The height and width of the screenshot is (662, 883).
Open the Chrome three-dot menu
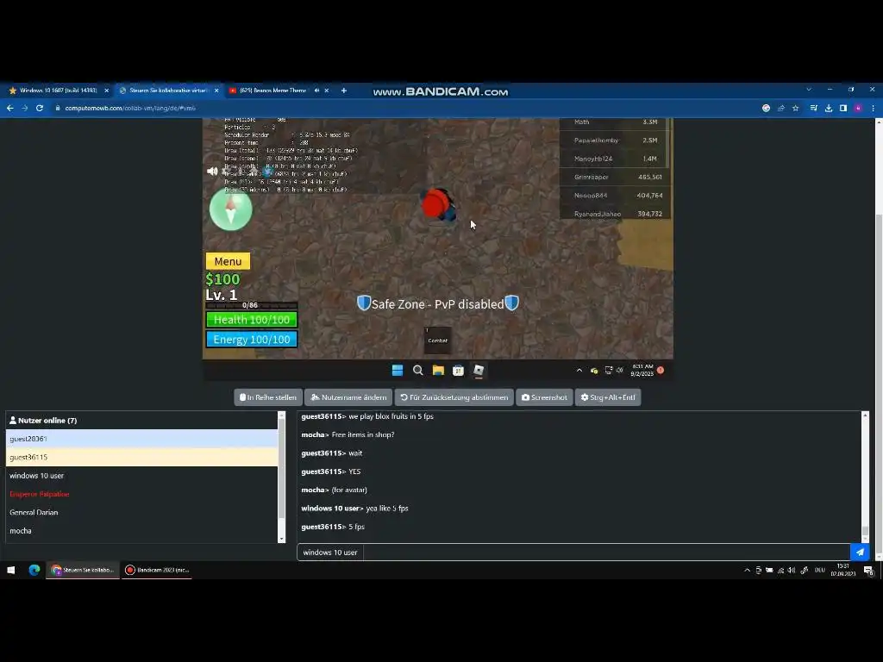[x=873, y=108]
